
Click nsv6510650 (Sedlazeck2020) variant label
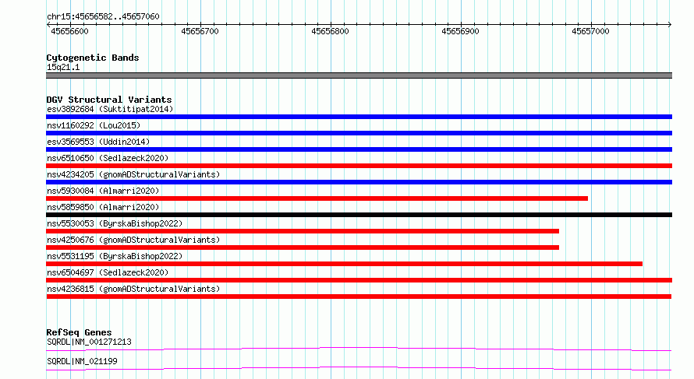coord(108,158)
